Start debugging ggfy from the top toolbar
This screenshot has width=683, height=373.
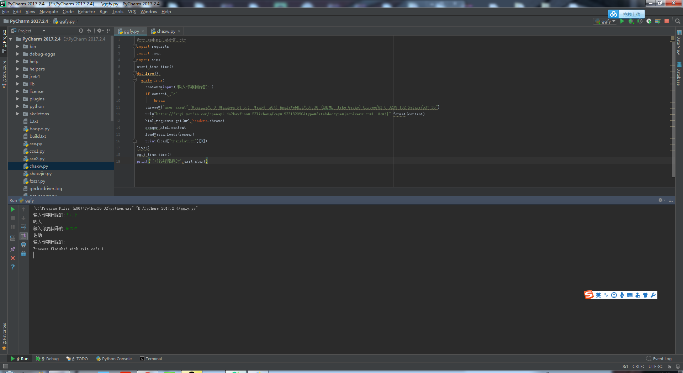[631, 21]
